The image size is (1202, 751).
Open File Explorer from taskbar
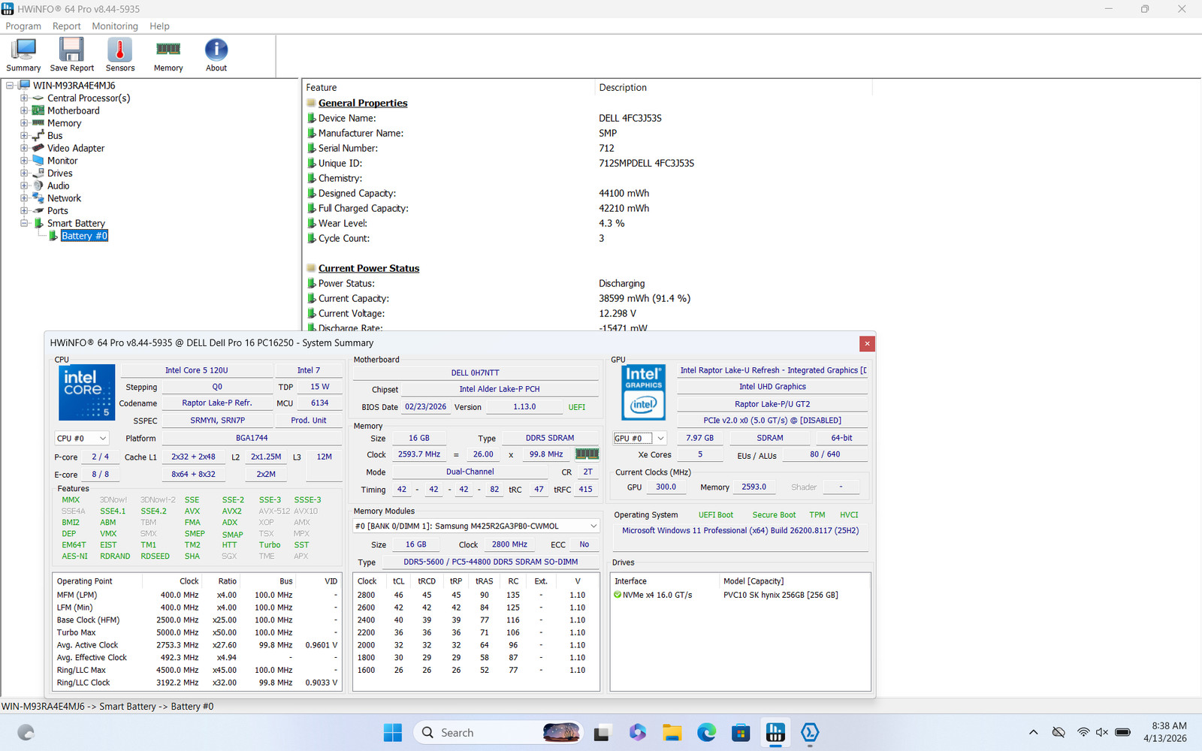coord(672,732)
